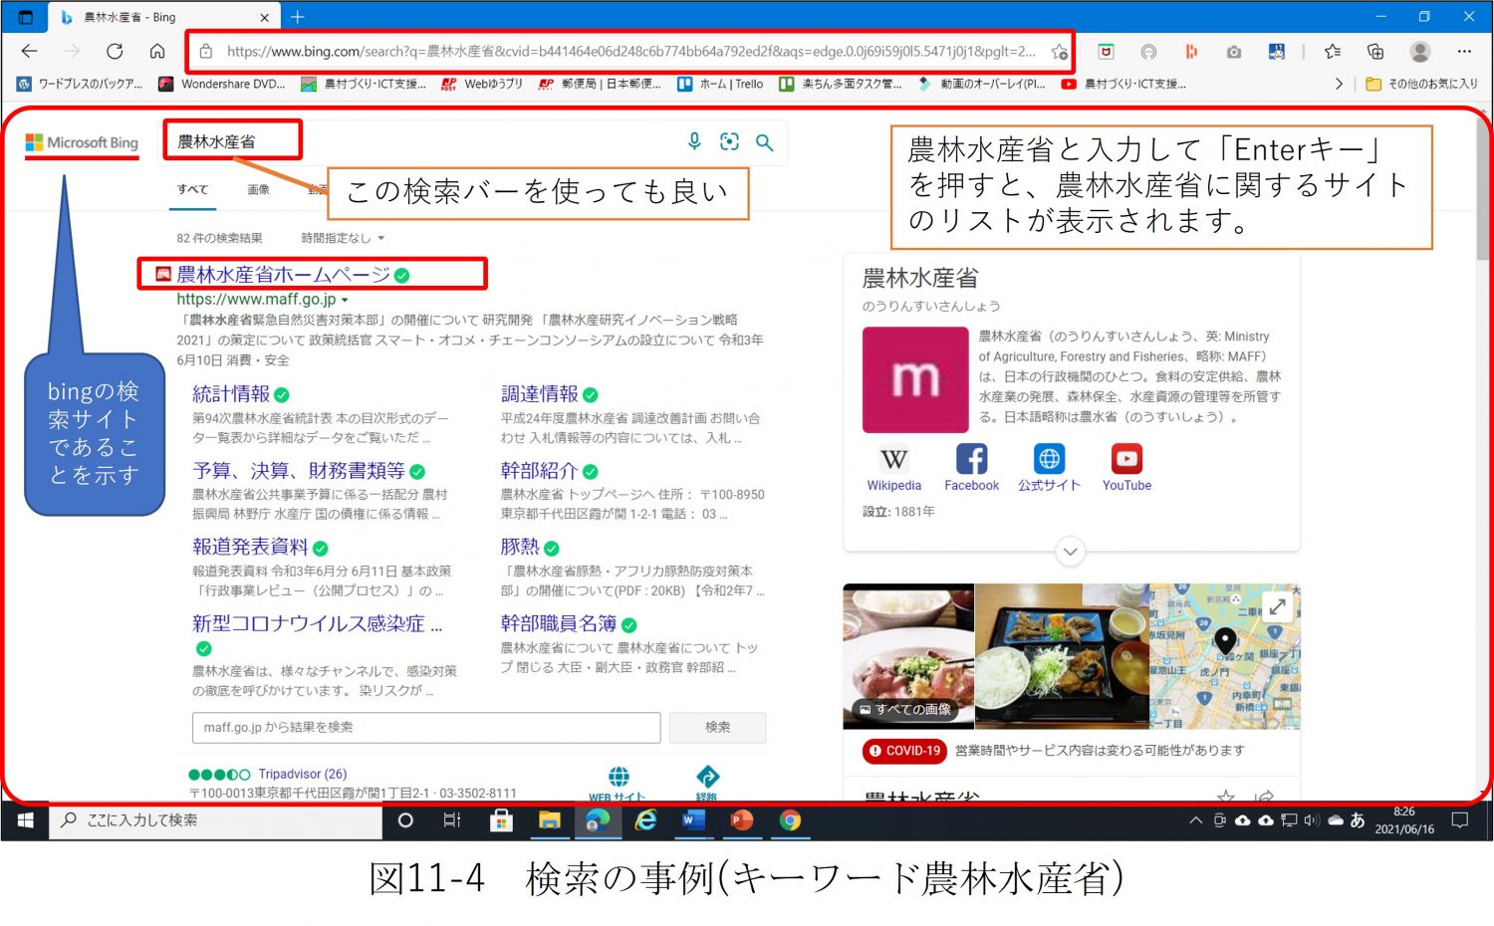Run search with magnifier icon in Bing
Viewport: 1494px width, 926px height.
click(764, 142)
